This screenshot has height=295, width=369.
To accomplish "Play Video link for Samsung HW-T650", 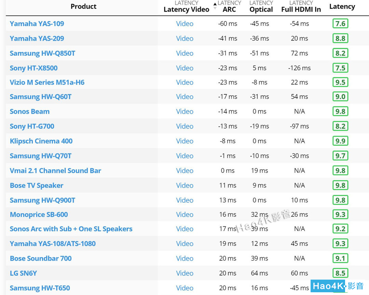I will point(185,288).
